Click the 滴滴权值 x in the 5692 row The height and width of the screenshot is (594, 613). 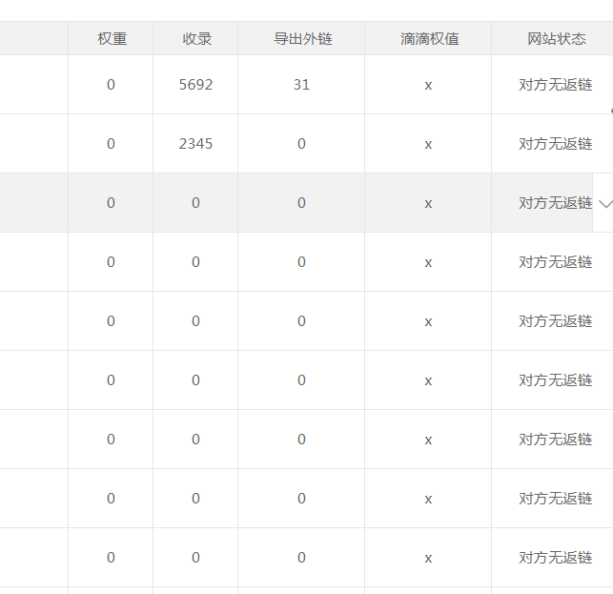click(x=428, y=85)
